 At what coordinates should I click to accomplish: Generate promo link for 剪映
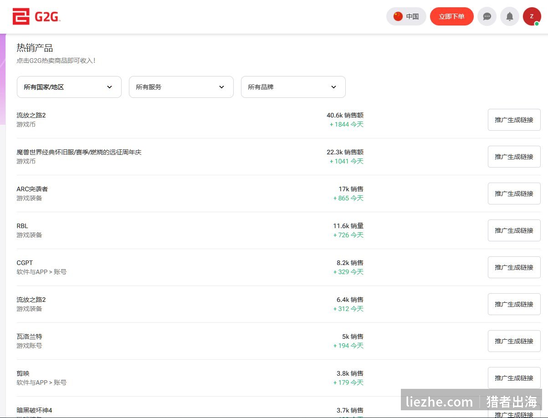(514, 378)
